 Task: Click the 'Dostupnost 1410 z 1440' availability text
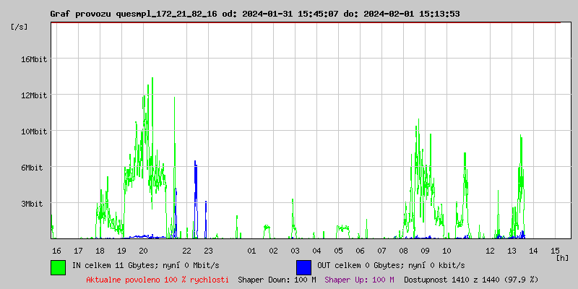click(x=471, y=280)
